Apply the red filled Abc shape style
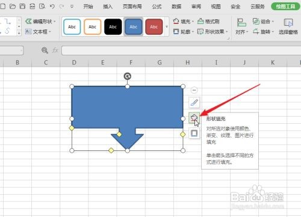Viewport: 301px width, 217px height. 154,26
